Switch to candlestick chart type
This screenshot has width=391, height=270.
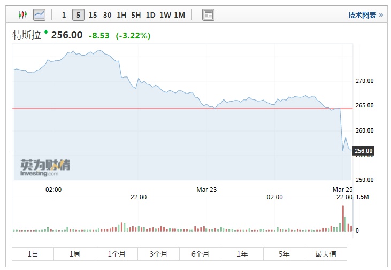(x=22, y=15)
